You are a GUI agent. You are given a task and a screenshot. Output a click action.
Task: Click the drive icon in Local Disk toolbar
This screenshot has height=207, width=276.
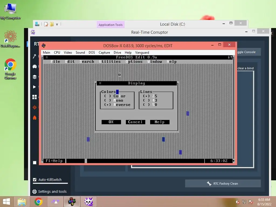[37, 24]
